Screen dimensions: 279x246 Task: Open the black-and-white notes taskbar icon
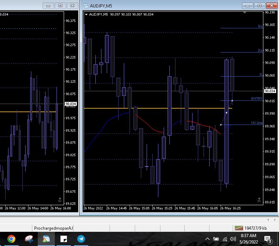click(x=64, y=239)
